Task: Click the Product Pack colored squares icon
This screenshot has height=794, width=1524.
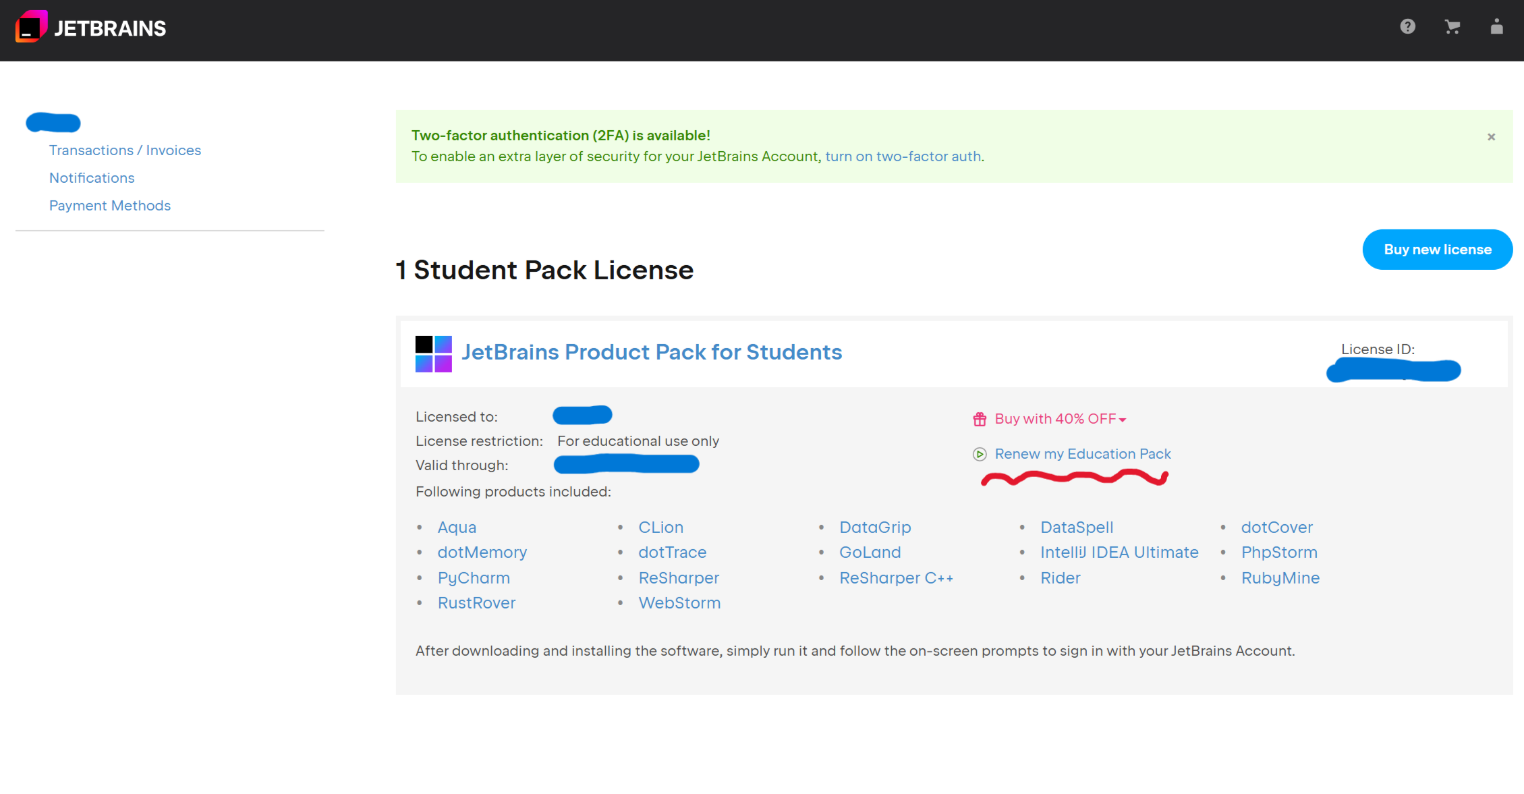Action: pos(433,353)
